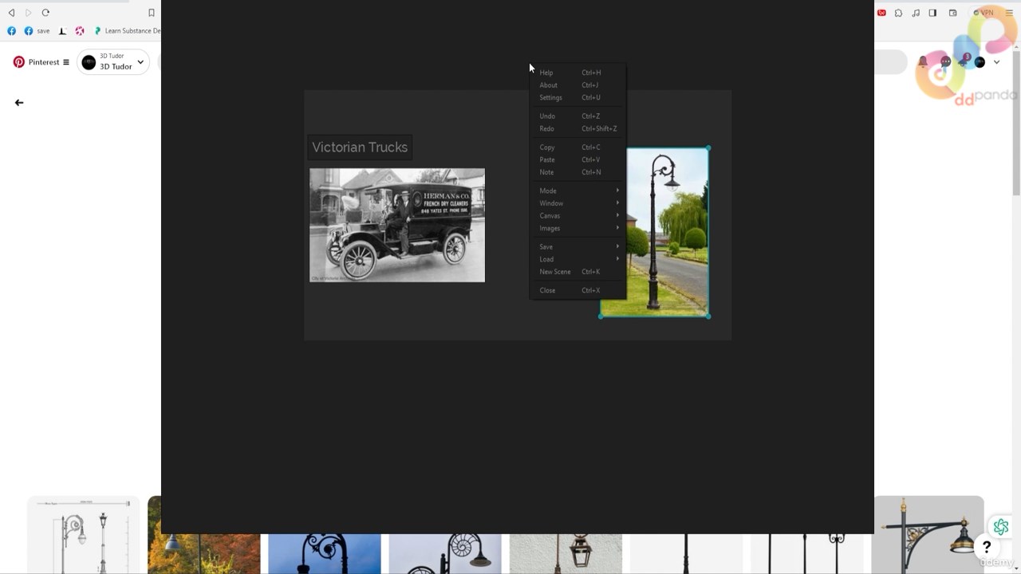Click the green AI assistant floating icon
The image size is (1021, 574).
[1000, 527]
